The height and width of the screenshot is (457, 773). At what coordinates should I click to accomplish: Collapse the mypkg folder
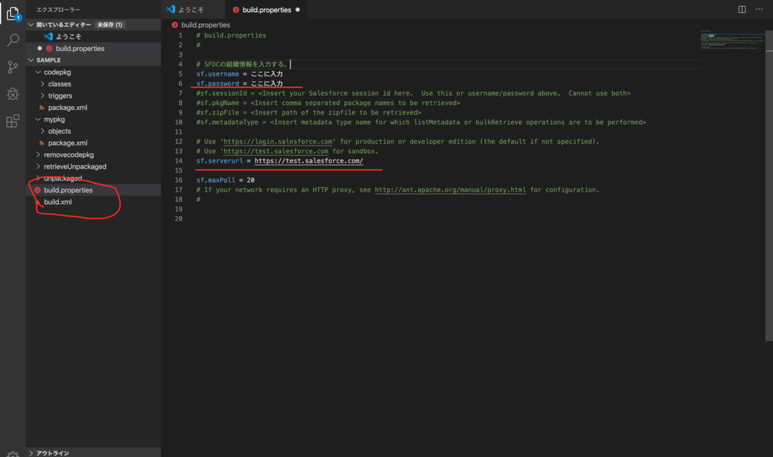37,120
